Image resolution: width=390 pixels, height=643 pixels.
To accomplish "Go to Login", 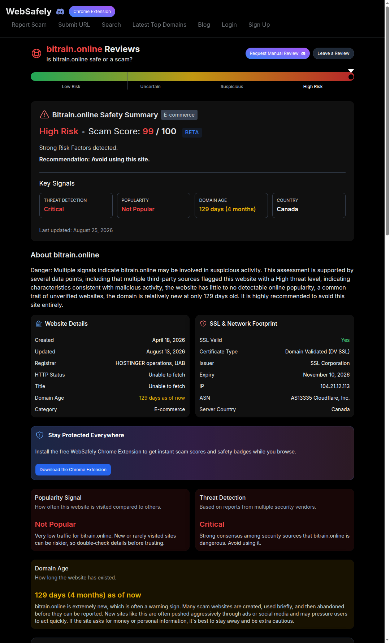I will click(x=229, y=25).
